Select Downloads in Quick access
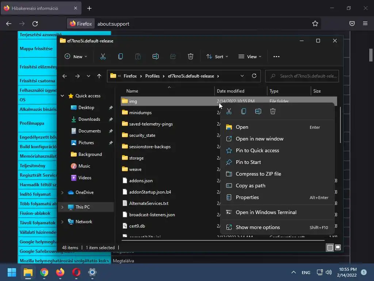The height and width of the screenshot is (281, 374). (89, 119)
